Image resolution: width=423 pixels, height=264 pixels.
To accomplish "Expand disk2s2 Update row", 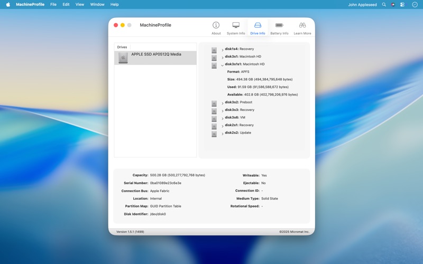I will 222,134.
